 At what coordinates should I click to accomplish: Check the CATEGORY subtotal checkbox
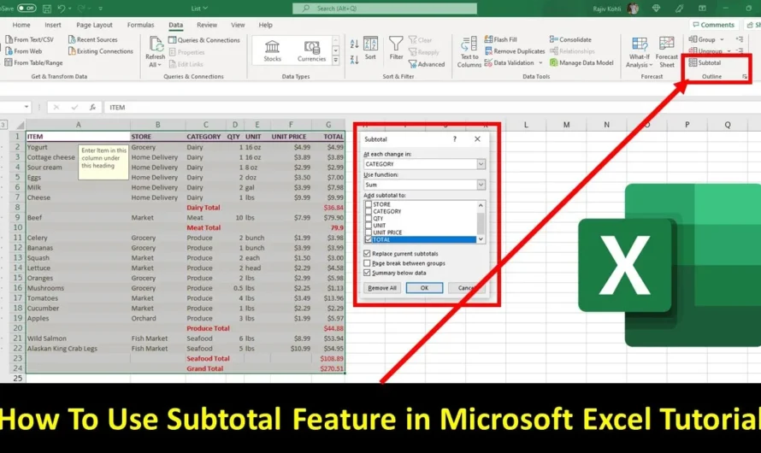(369, 211)
